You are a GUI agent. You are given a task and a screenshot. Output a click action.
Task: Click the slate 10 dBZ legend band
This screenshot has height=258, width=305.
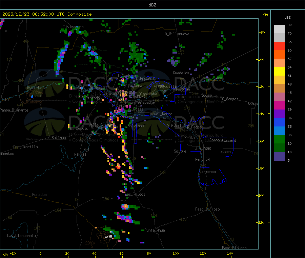pos(279,156)
